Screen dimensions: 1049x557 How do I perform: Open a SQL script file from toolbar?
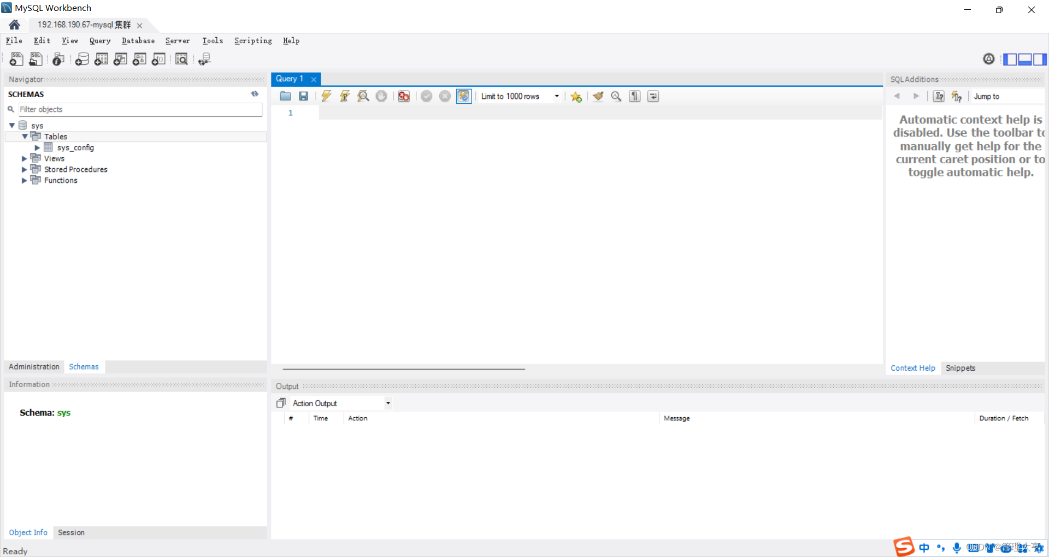coord(36,59)
